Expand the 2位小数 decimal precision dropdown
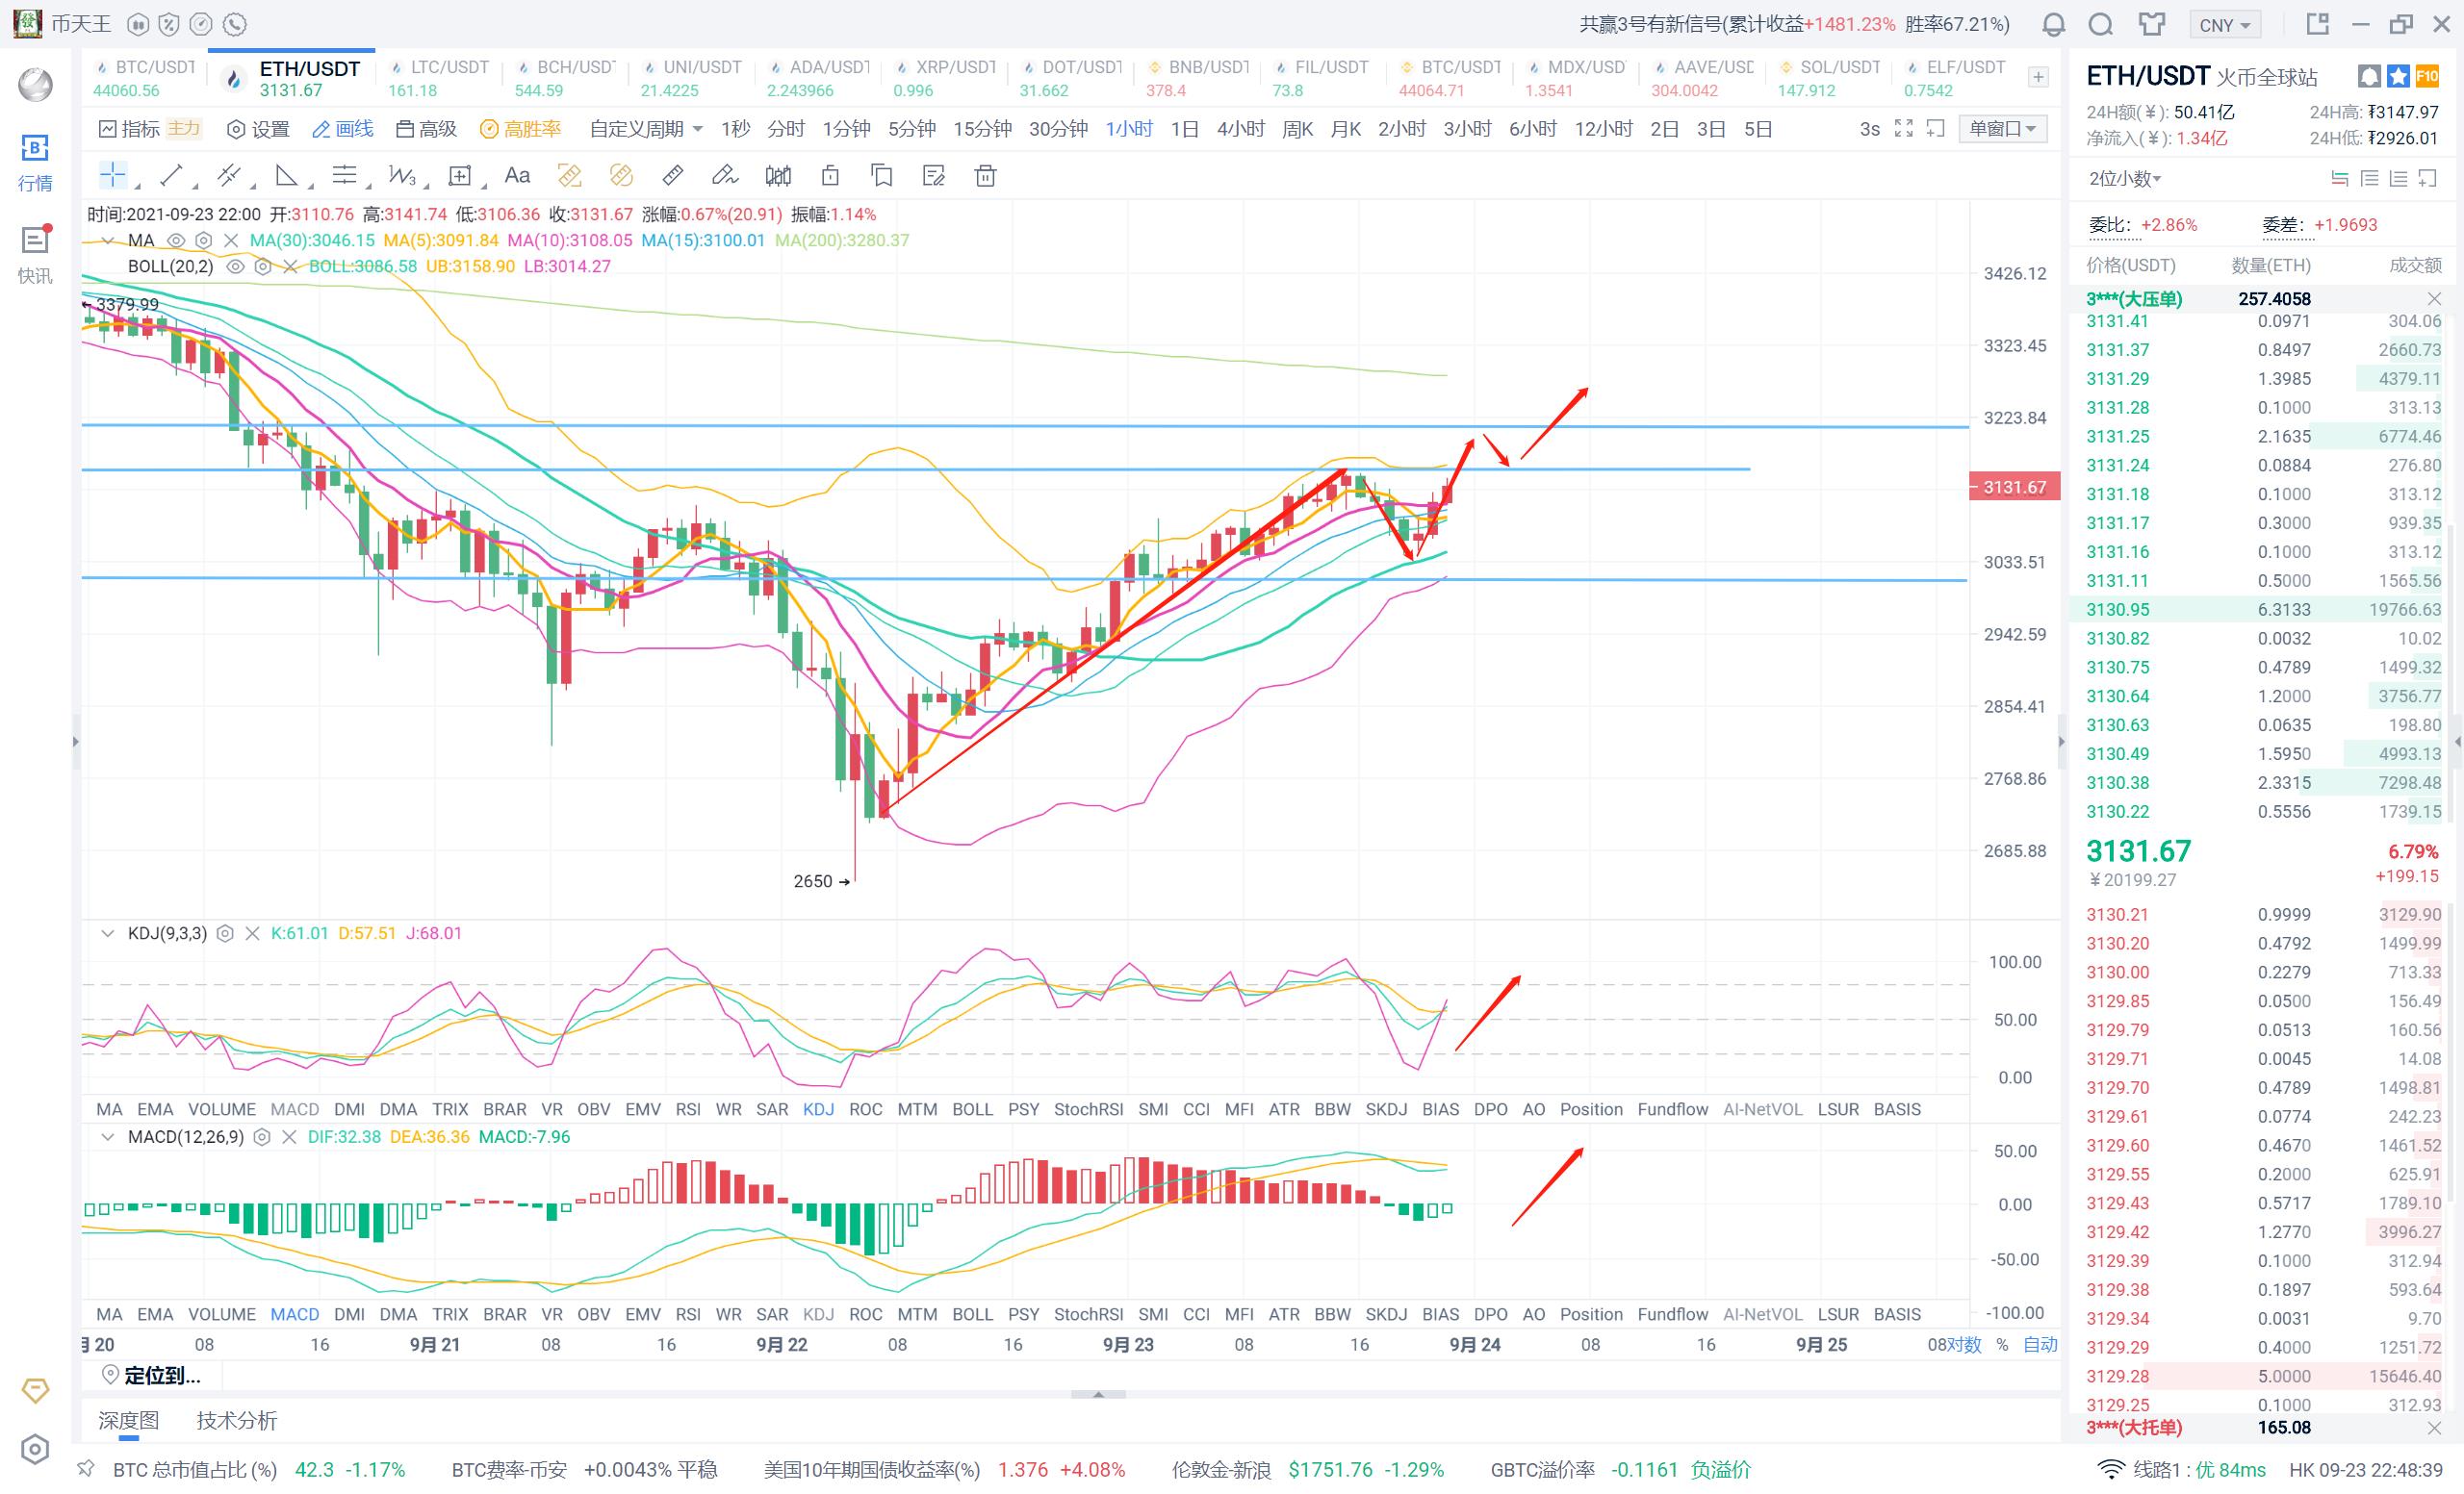2464x1494 pixels. (x=2125, y=179)
